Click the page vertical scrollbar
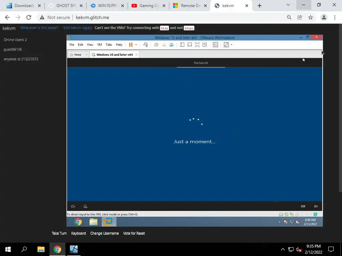The height and width of the screenshot is (256, 342). pyautogui.click(x=340, y=108)
